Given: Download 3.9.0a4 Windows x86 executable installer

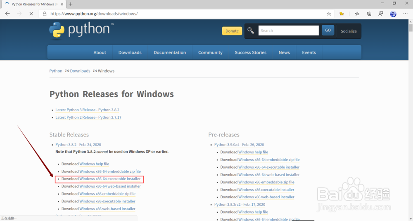Looking at the screenshot, I should (266, 189).
